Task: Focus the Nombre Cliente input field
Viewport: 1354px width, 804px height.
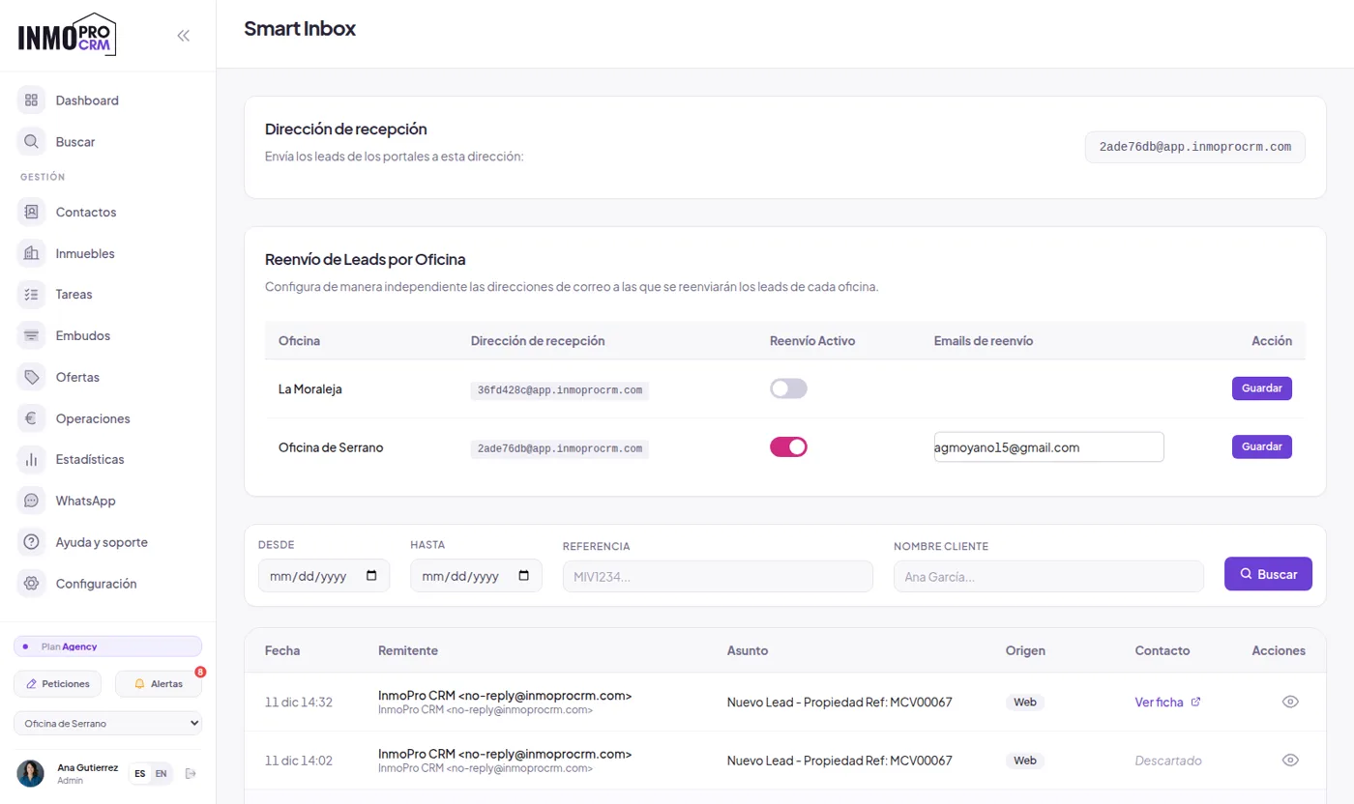Action: [x=1048, y=577]
